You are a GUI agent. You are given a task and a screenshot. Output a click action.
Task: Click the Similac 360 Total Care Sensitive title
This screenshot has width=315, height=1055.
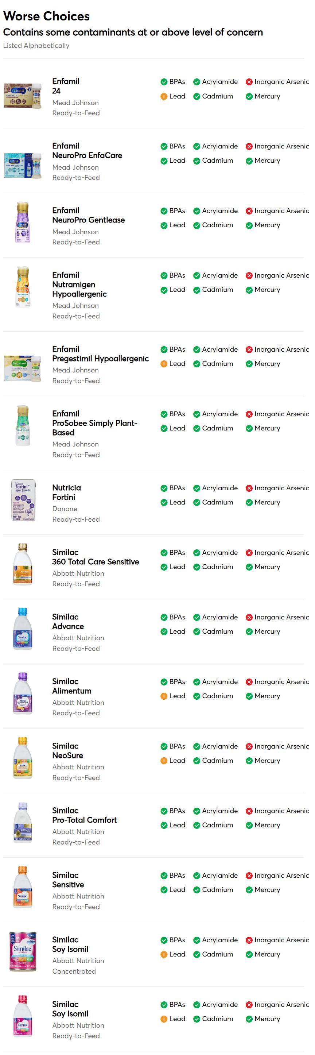coord(95,557)
